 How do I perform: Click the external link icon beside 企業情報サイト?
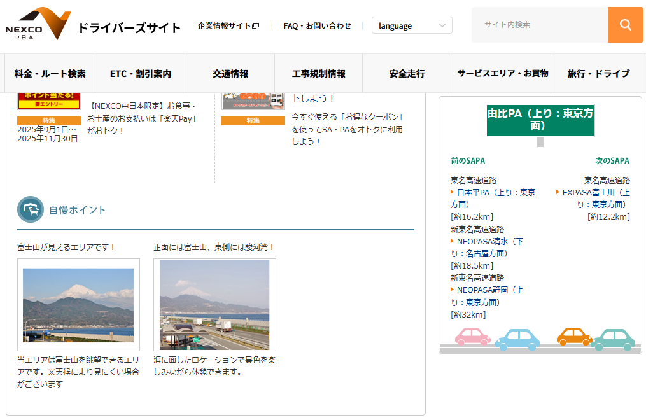[256, 26]
